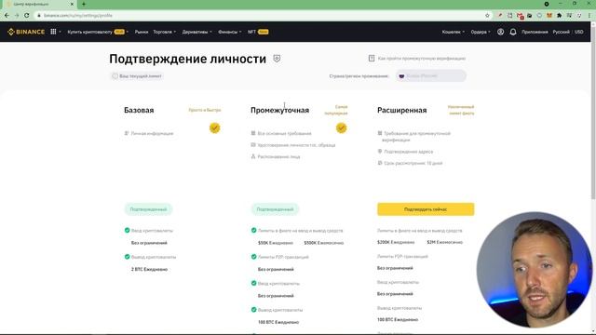Click the Расширенная heading
Viewport: 596px width, 335px height.
point(401,110)
